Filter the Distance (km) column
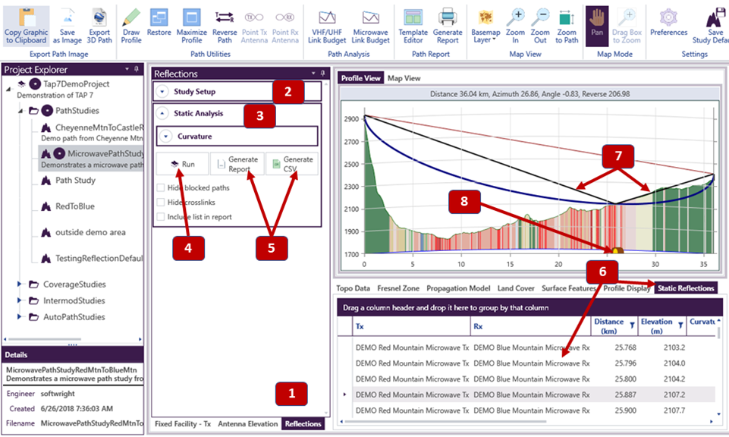 point(631,325)
